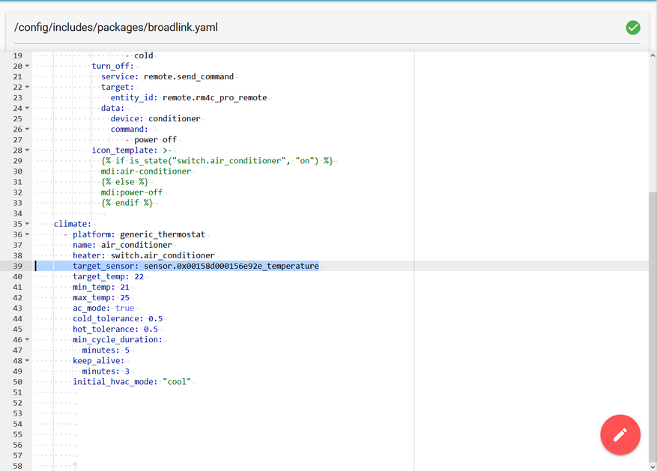Click line number 39 in gutter
The width and height of the screenshot is (657, 471).
click(x=17, y=267)
